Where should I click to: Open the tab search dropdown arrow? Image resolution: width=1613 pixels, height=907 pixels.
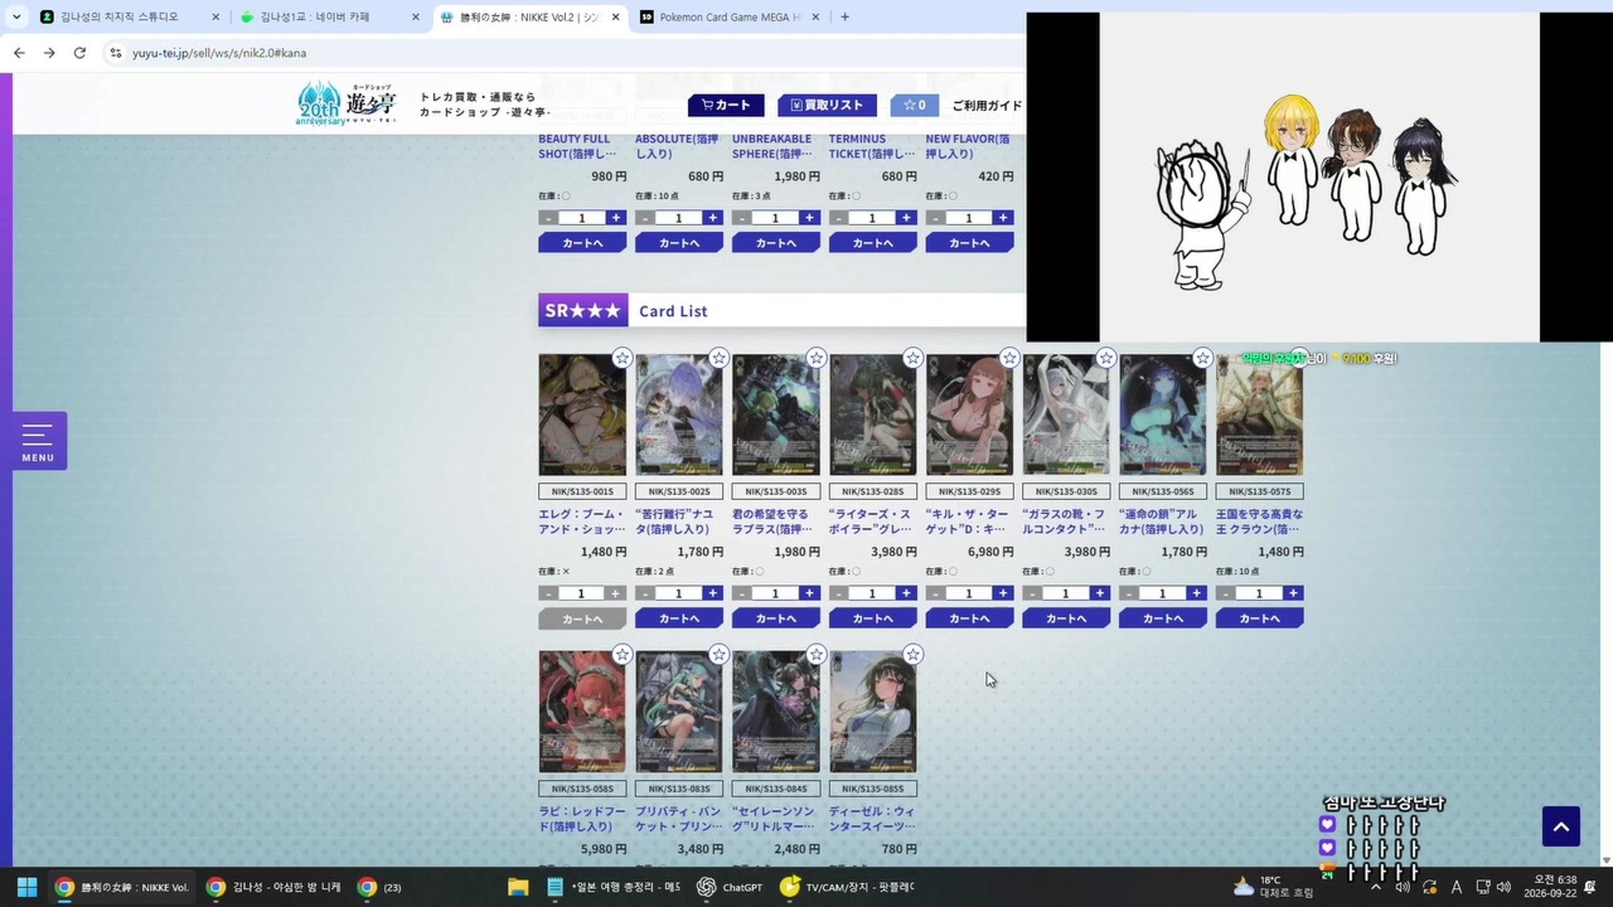click(16, 17)
